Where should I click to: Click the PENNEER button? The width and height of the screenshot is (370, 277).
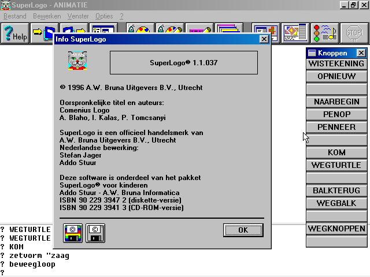click(x=336, y=127)
